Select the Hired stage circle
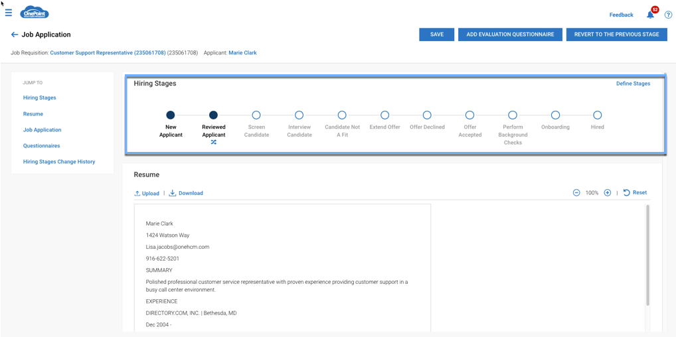 598,115
